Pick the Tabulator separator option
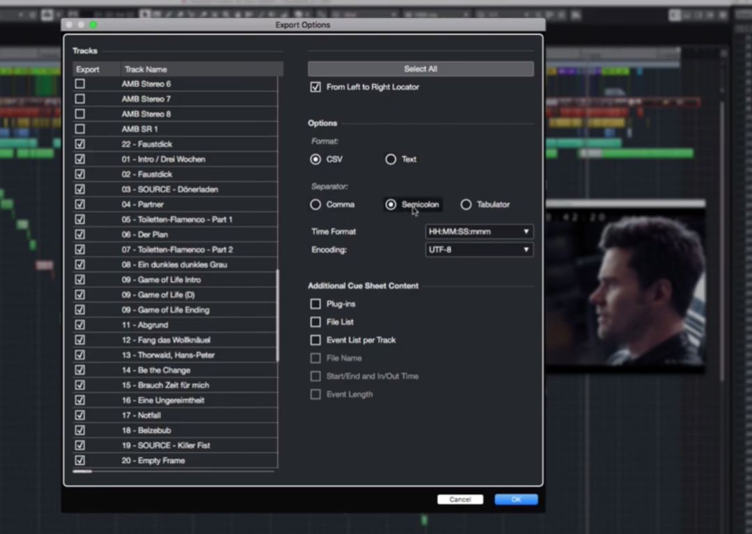The image size is (752, 534). 466,205
